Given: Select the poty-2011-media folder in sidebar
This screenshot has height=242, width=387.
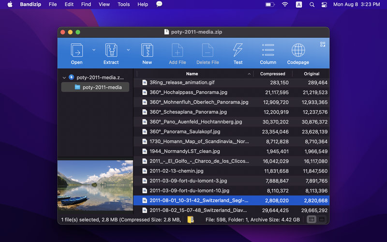Looking at the screenshot, I should 102,88.
